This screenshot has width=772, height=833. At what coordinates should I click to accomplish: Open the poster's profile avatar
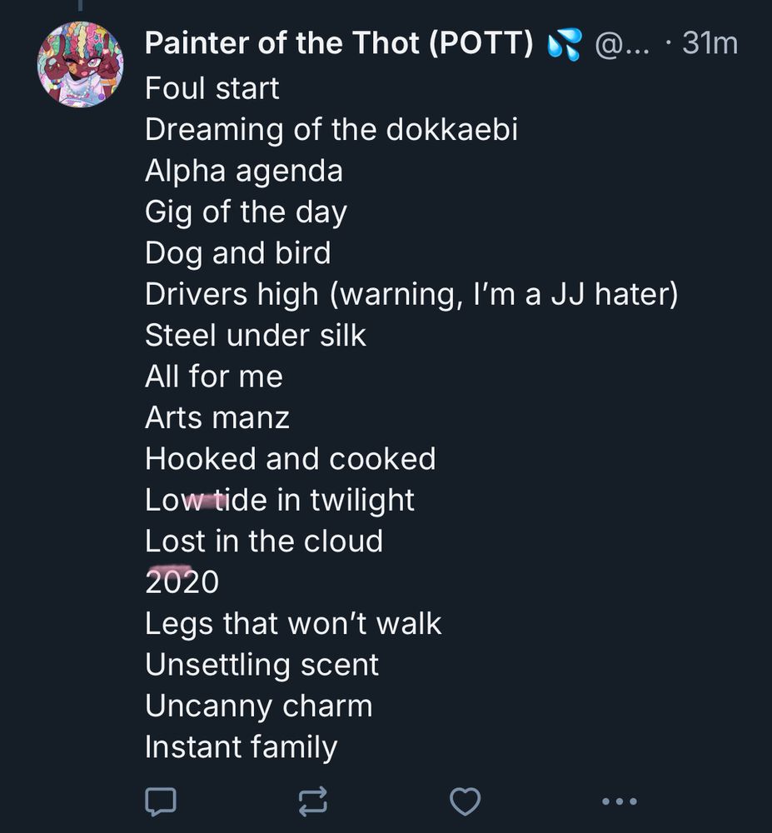[81, 64]
